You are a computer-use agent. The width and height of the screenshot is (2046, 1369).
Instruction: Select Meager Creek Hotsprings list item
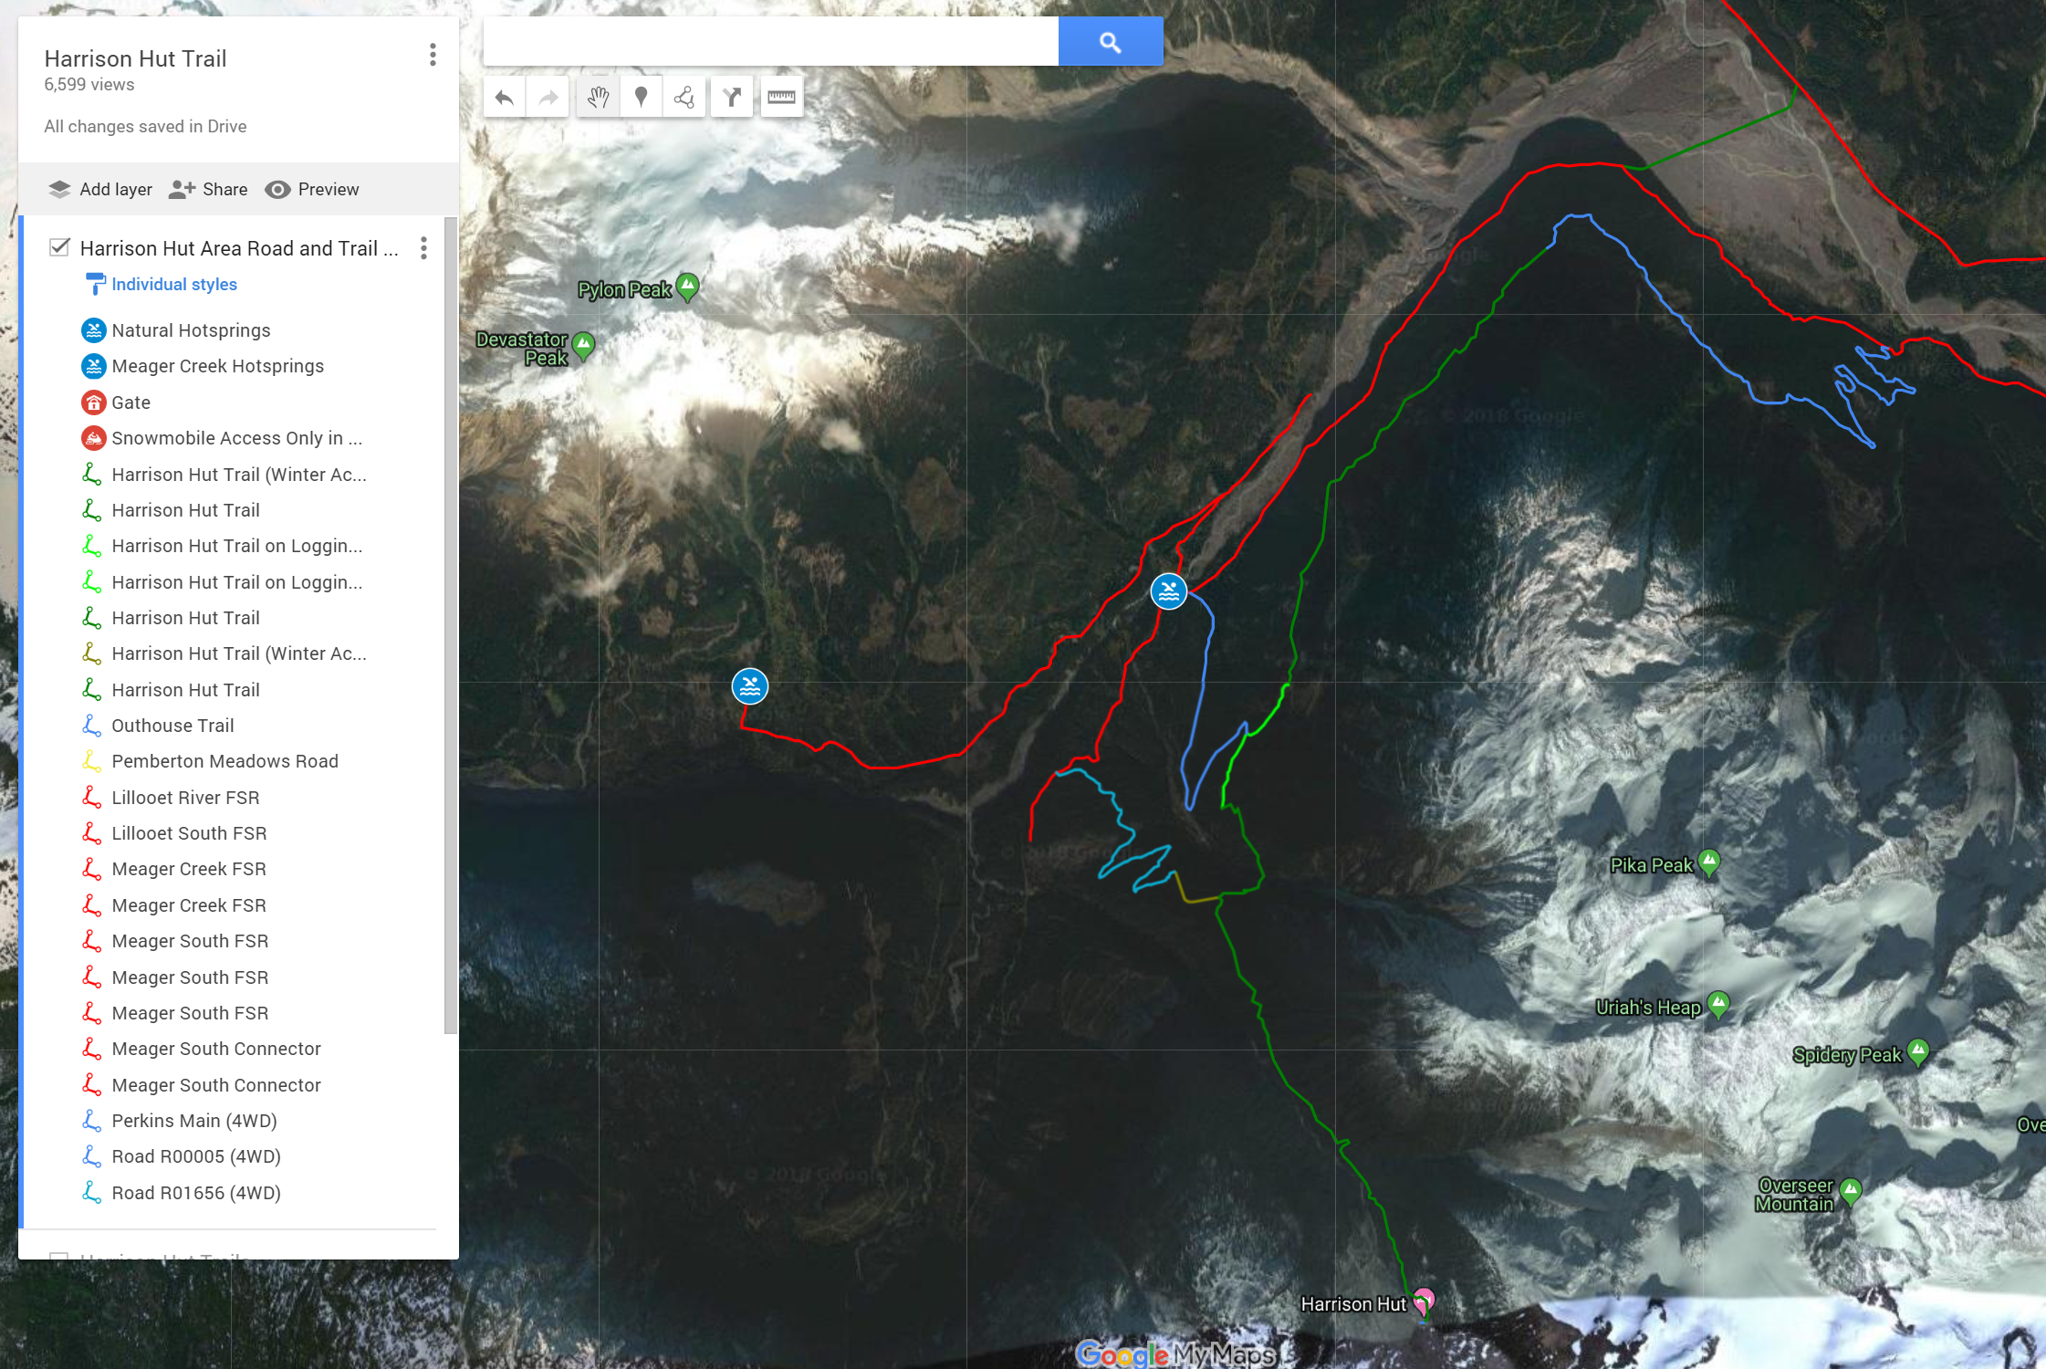tap(217, 366)
